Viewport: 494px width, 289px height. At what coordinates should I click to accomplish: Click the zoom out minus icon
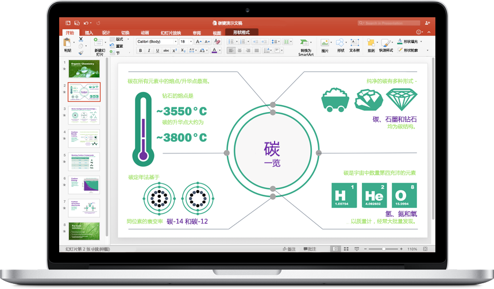365,249
